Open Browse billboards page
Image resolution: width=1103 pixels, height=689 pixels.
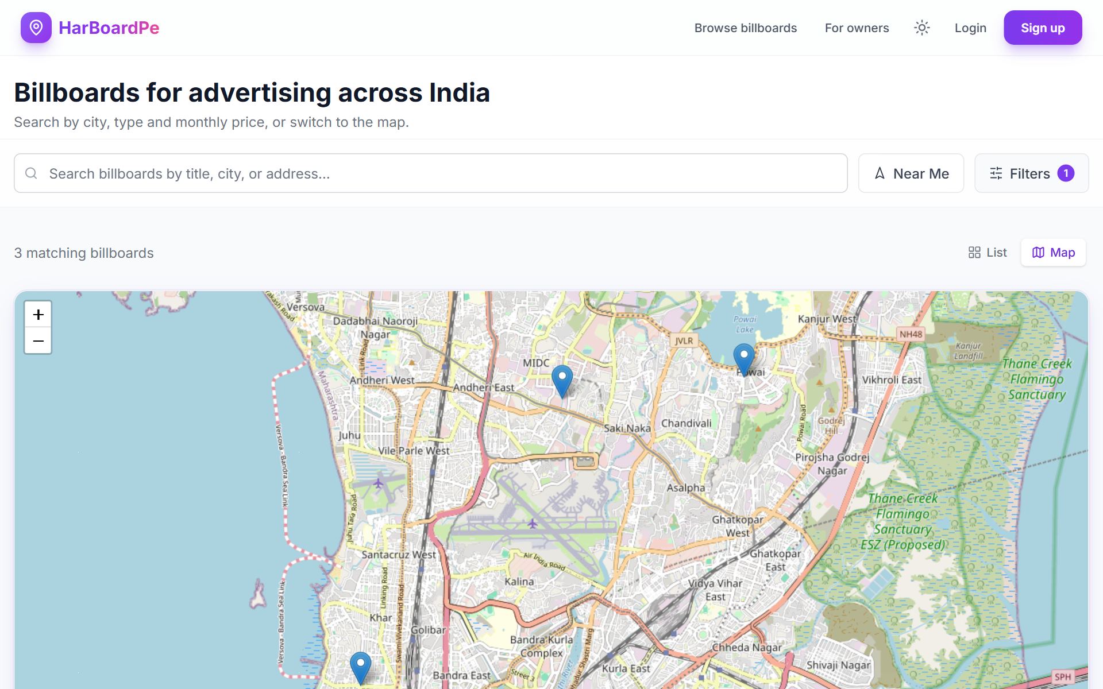tap(745, 28)
